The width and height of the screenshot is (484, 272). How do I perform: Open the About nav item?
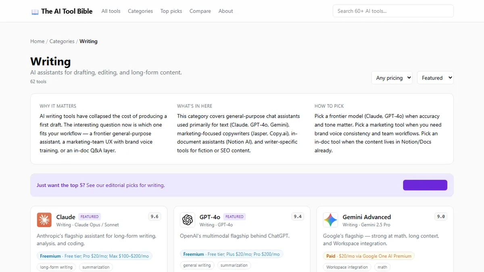click(x=226, y=11)
